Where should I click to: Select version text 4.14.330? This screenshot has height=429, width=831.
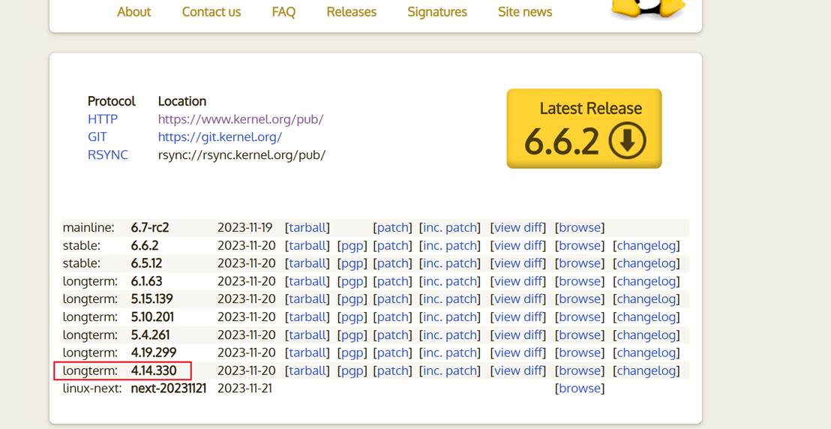coord(154,370)
